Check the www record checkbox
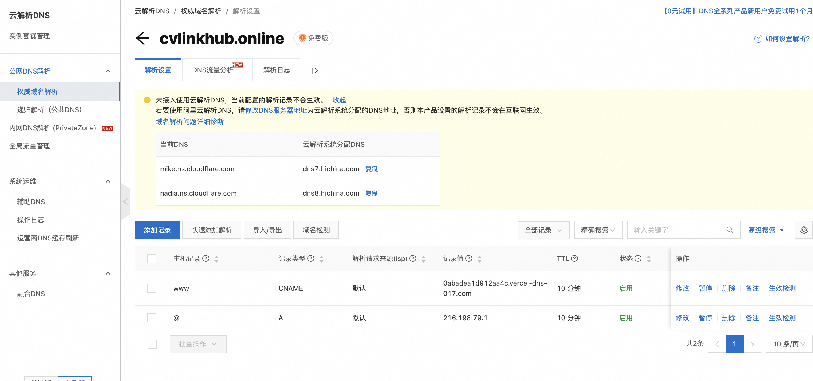This screenshot has height=381, width=813. pyautogui.click(x=152, y=288)
